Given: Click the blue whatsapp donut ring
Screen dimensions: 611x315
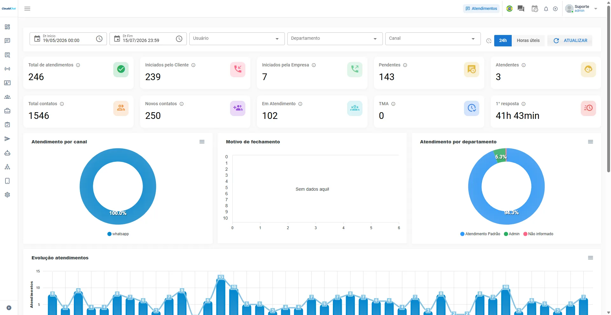Looking at the screenshot, I should 86,186.
